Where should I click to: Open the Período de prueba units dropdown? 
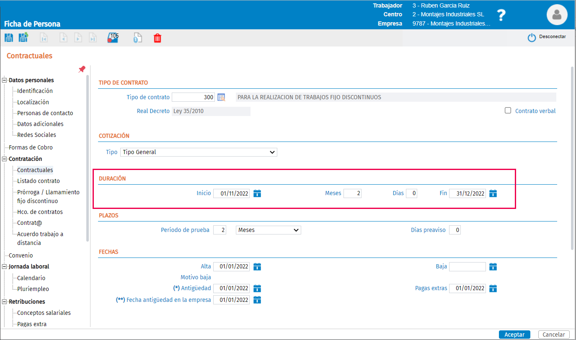[x=269, y=230]
